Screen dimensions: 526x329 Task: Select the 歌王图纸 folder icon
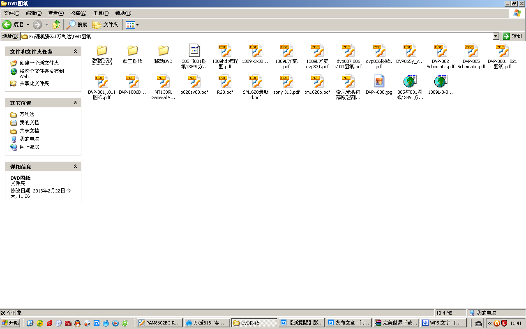(x=132, y=51)
